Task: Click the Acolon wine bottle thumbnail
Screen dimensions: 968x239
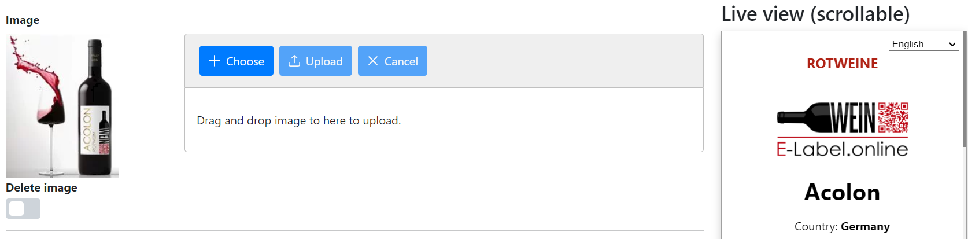Action: (62, 106)
